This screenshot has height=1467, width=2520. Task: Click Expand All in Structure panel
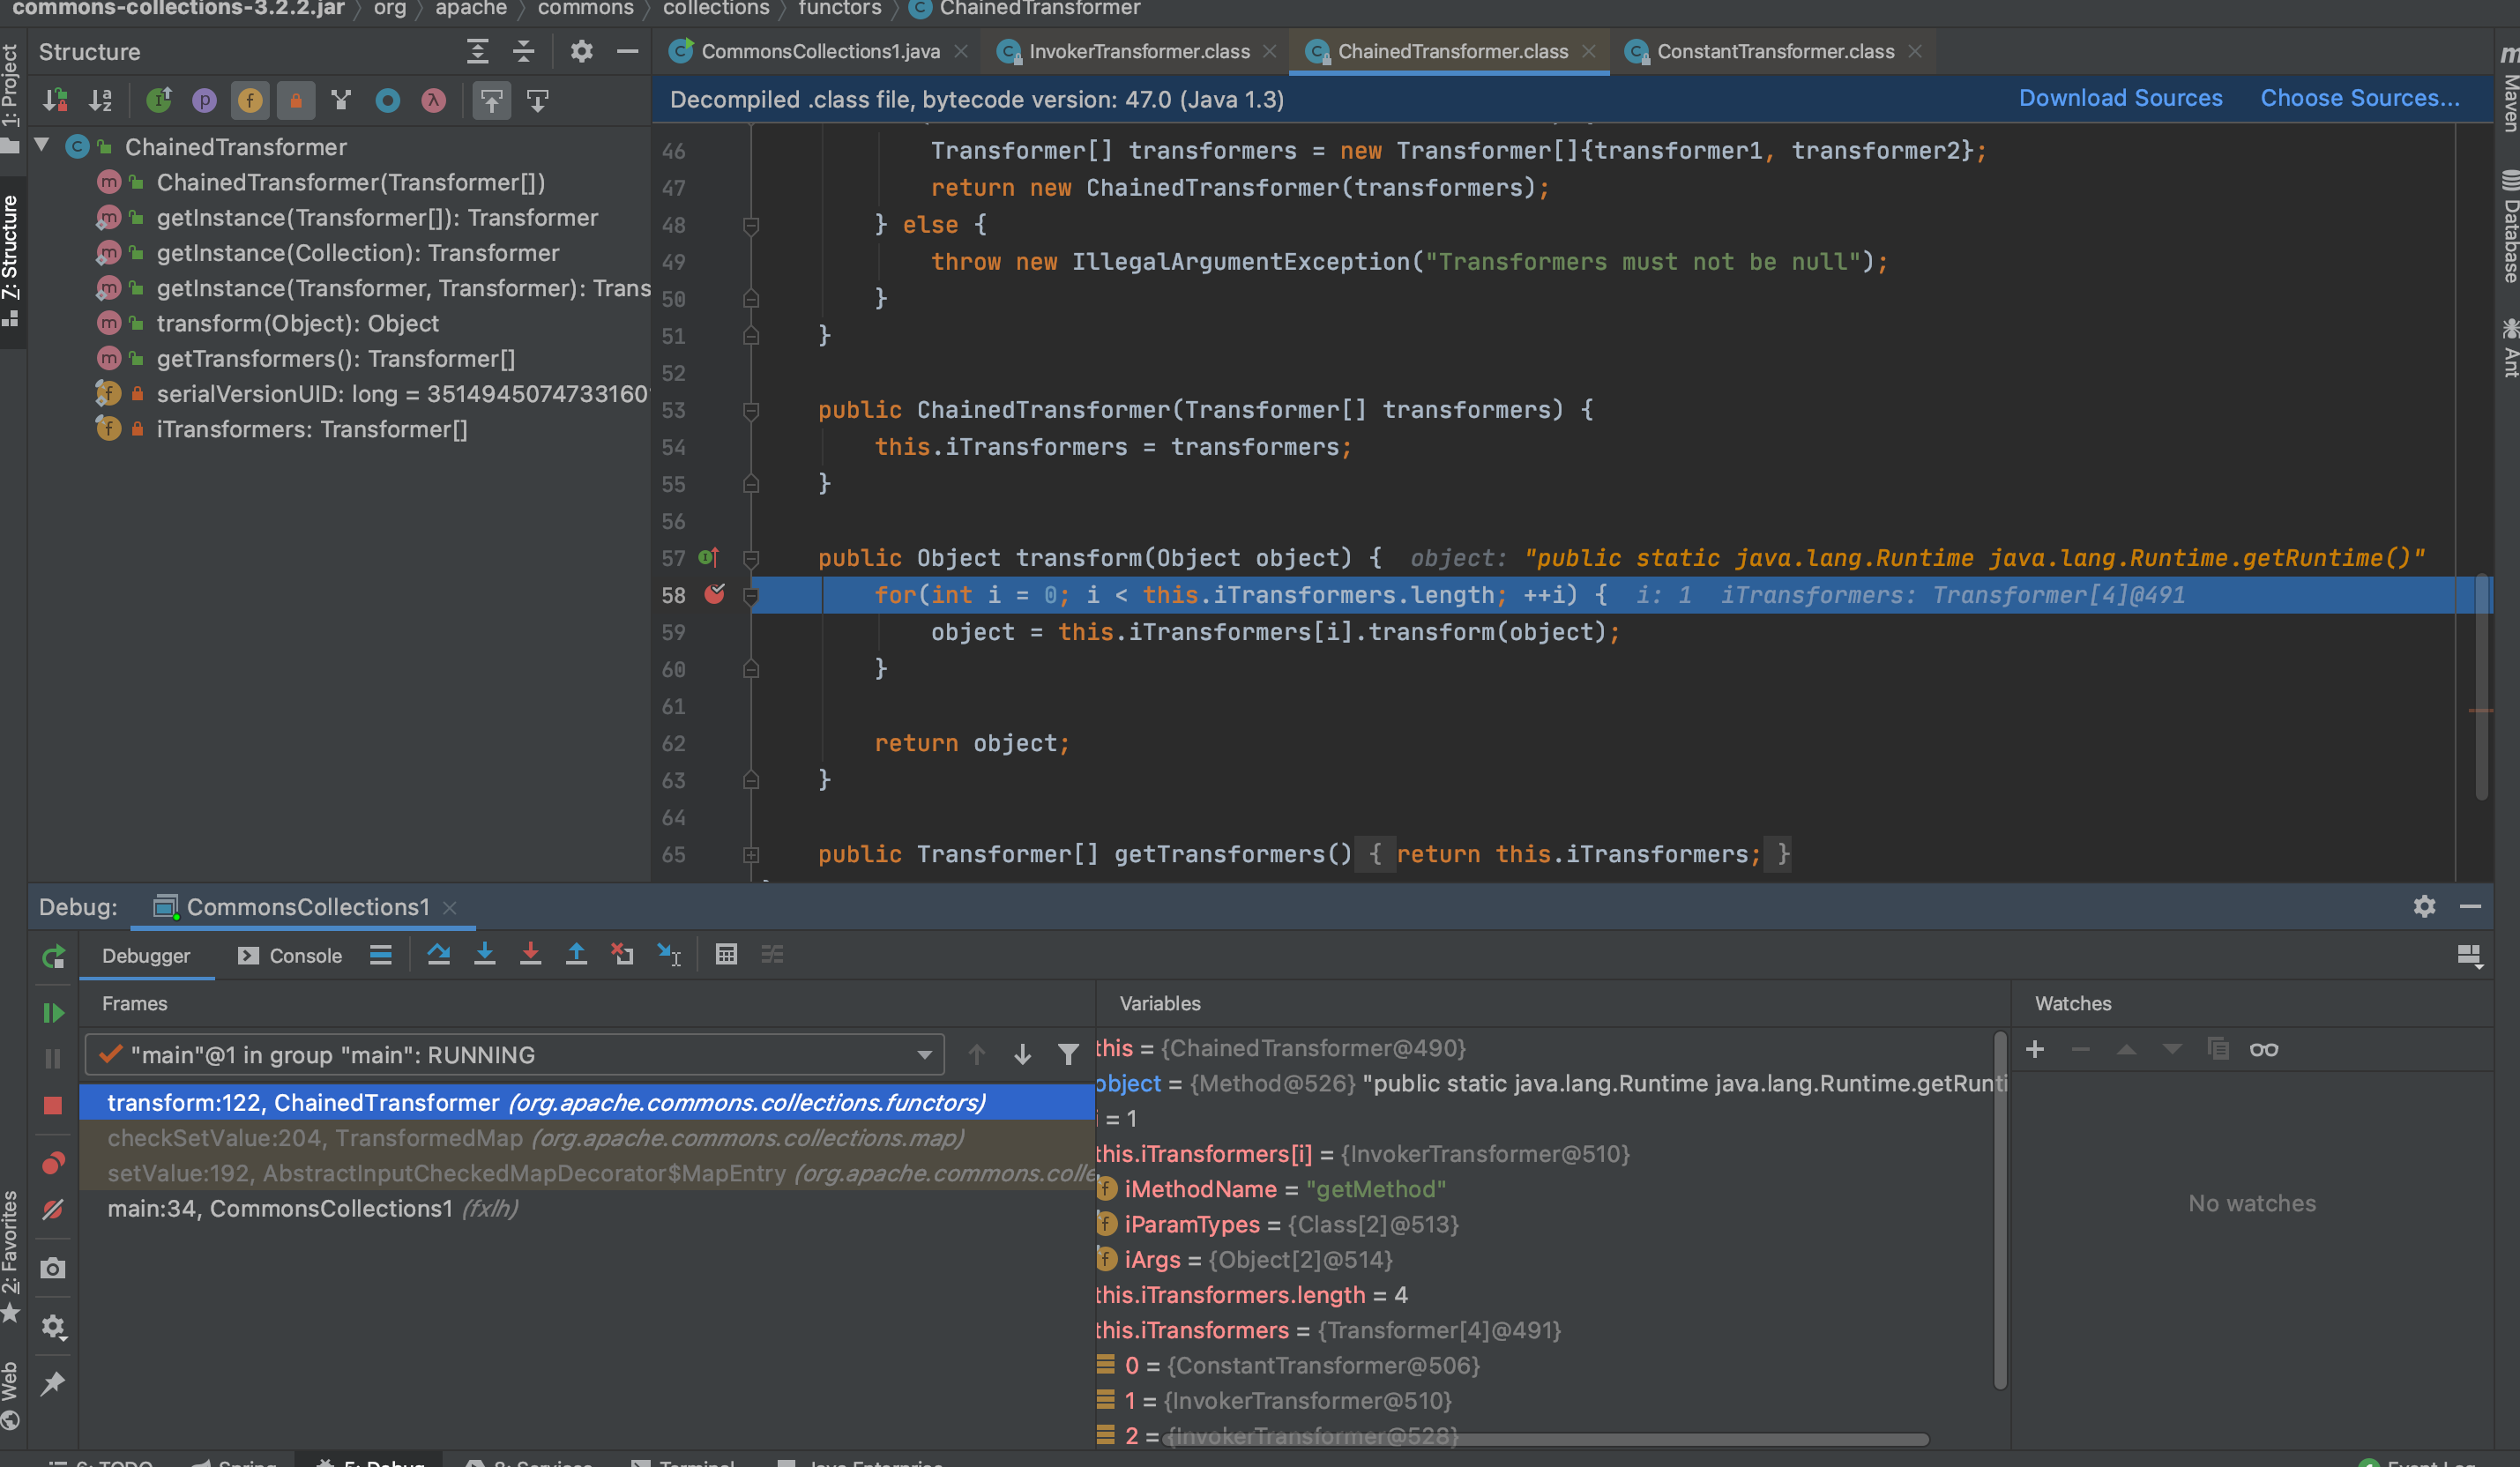478,51
